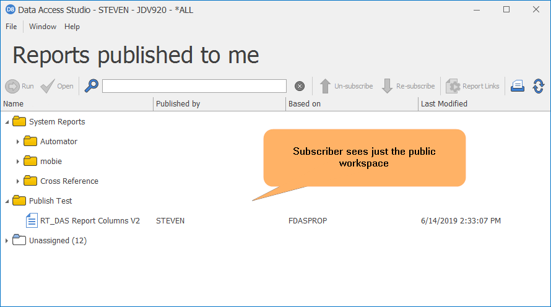Sort by the Last Modified column header
Viewport: 551px width, 307px height.
click(x=484, y=103)
